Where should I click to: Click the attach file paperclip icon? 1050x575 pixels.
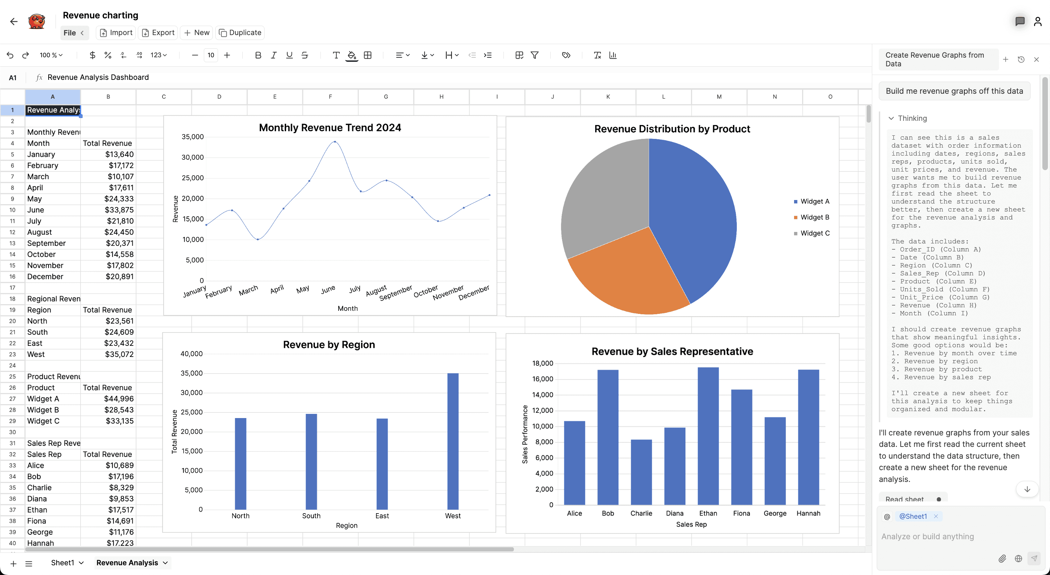[1002, 558]
